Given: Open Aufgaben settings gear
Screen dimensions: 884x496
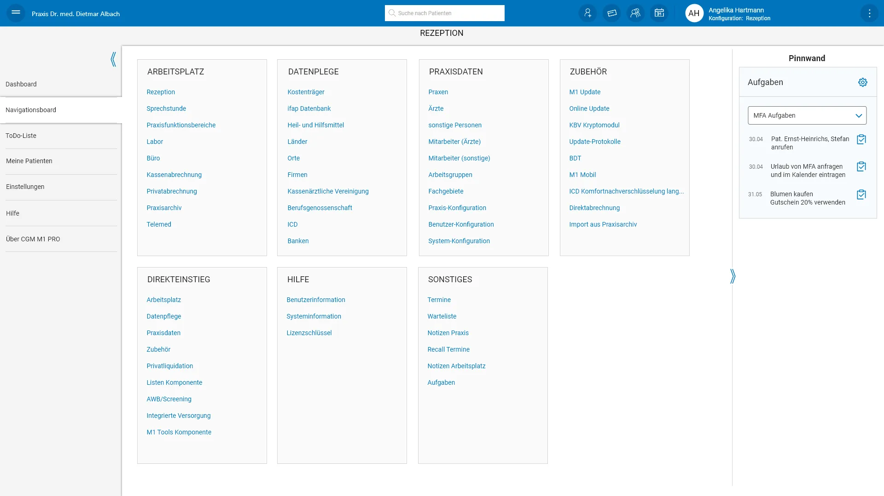Looking at the screenshot, I should (862, 82).
